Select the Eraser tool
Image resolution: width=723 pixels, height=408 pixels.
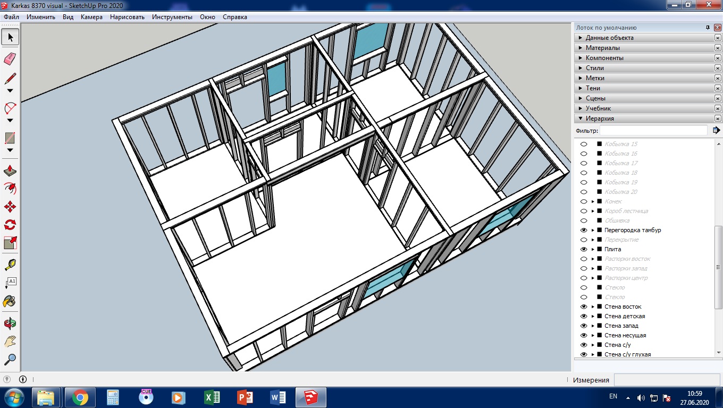click(x=10, y=58)
